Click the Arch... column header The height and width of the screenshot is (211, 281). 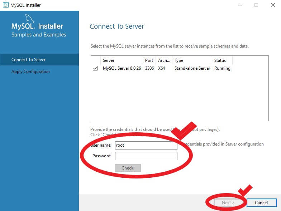(x=164, y=60)
